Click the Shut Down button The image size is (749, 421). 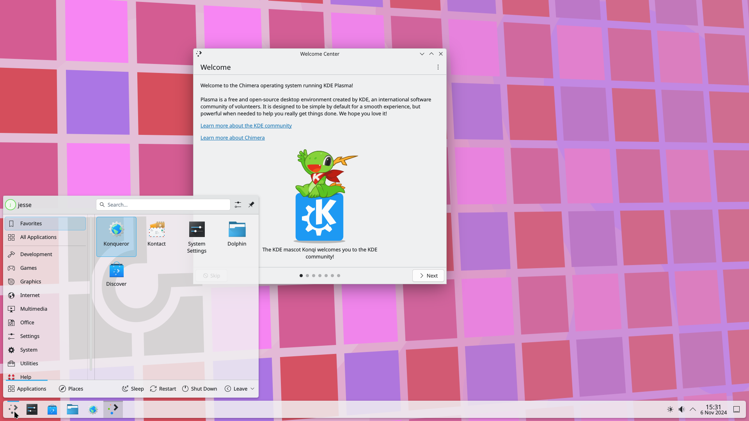pos(200,389)
